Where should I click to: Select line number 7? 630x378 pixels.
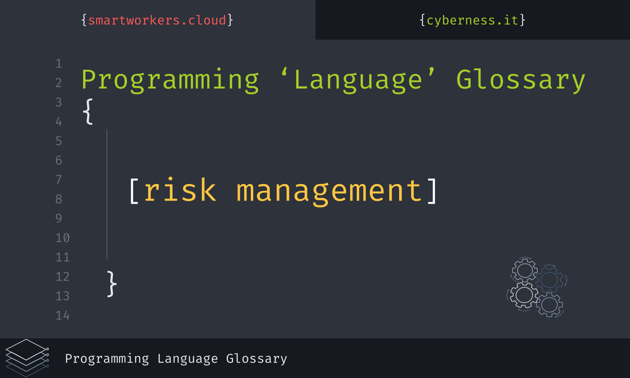tap(59, 179)
